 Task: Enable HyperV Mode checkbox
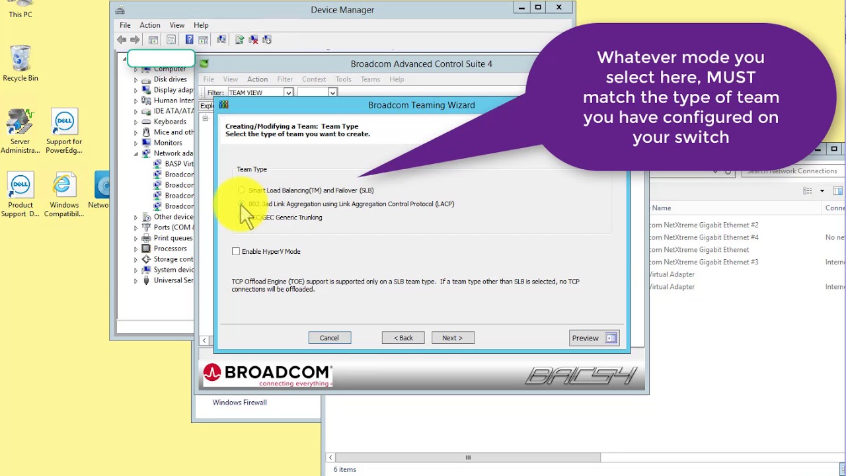pyautogui.click(x=236, y=251)
